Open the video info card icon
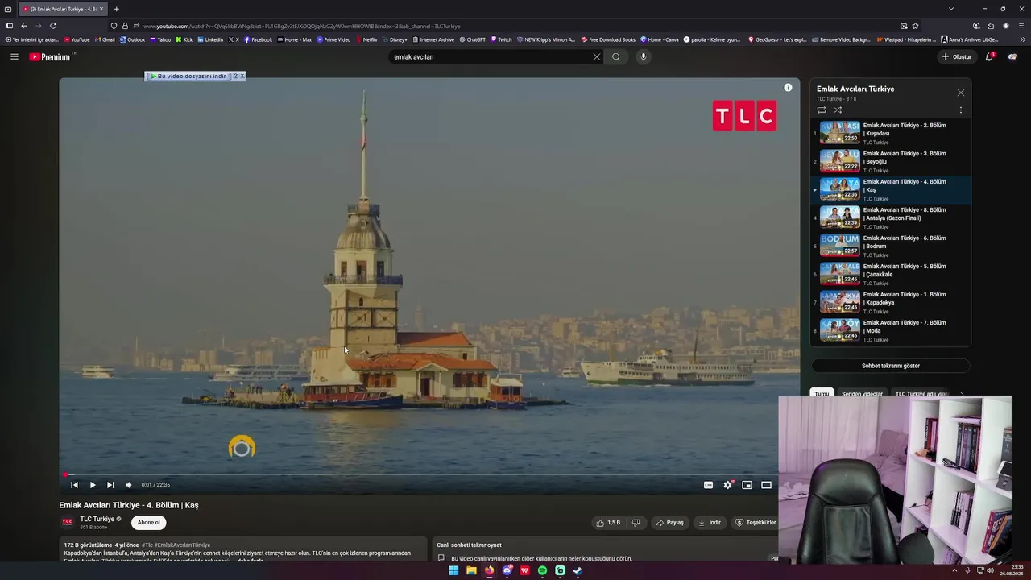This screenshot has height=580, width=1031. click(788, 87)
